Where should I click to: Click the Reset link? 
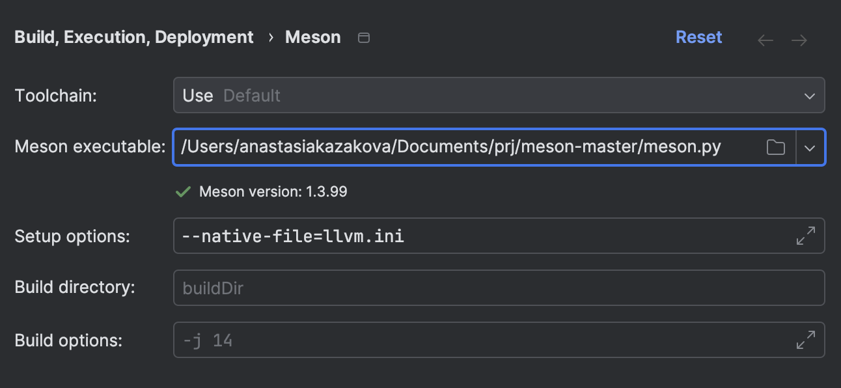tap(698, 37)
